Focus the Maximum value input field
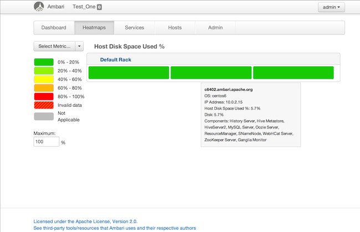 tap(47, 142)
